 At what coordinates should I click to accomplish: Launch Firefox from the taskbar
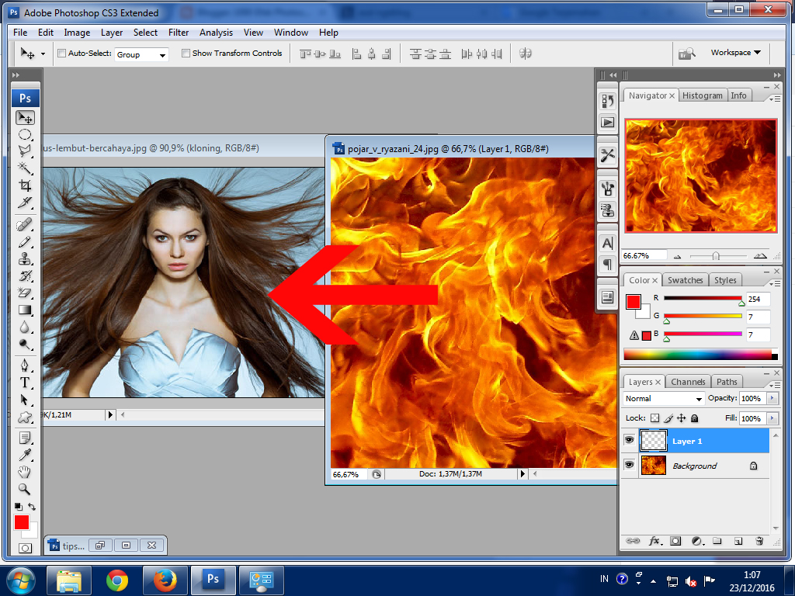[x=165, y=580]
